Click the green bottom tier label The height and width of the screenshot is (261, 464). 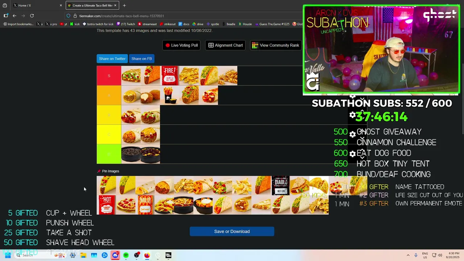[x=109, y=154]
